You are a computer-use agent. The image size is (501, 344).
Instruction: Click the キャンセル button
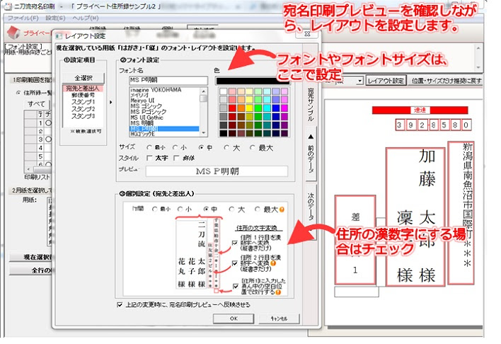[x=279, y=319]
